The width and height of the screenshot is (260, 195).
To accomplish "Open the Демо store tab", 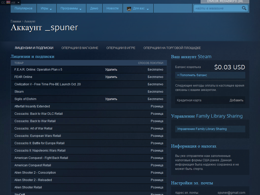I will 94,8.
